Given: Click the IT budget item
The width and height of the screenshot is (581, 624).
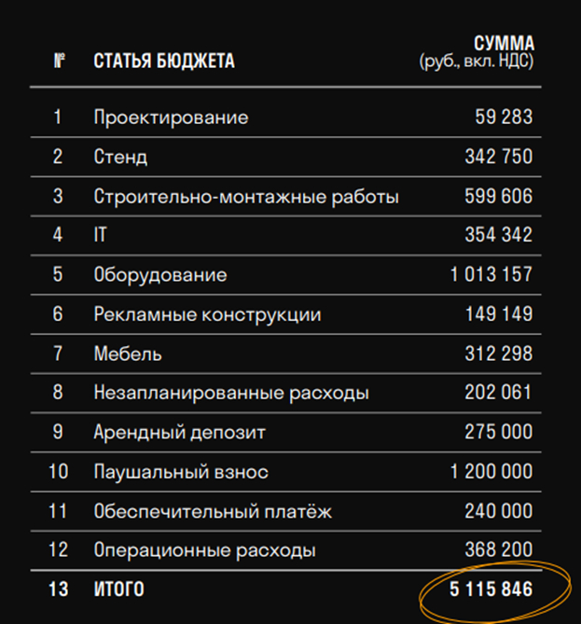Looking at the screenshot, I should 100,236.
